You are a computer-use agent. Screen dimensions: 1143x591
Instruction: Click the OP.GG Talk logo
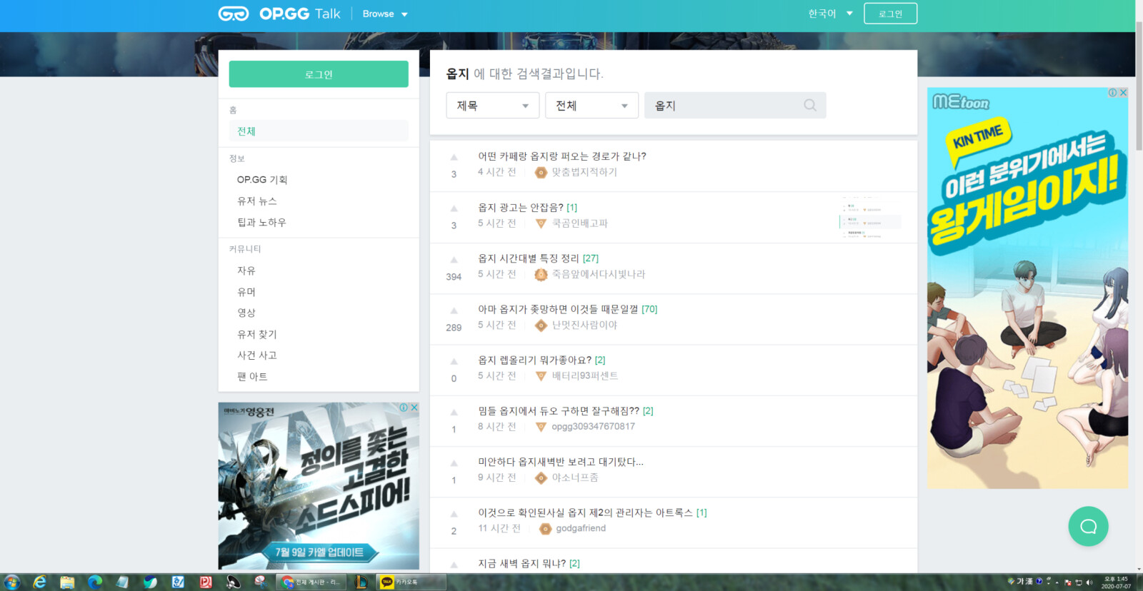279,14
